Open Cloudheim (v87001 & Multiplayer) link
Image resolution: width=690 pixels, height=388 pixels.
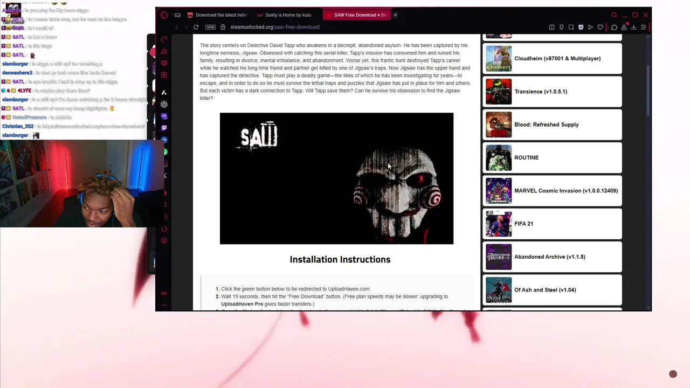coord(557,59)
